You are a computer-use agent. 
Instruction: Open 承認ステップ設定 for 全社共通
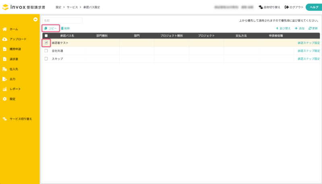point(309,51)
